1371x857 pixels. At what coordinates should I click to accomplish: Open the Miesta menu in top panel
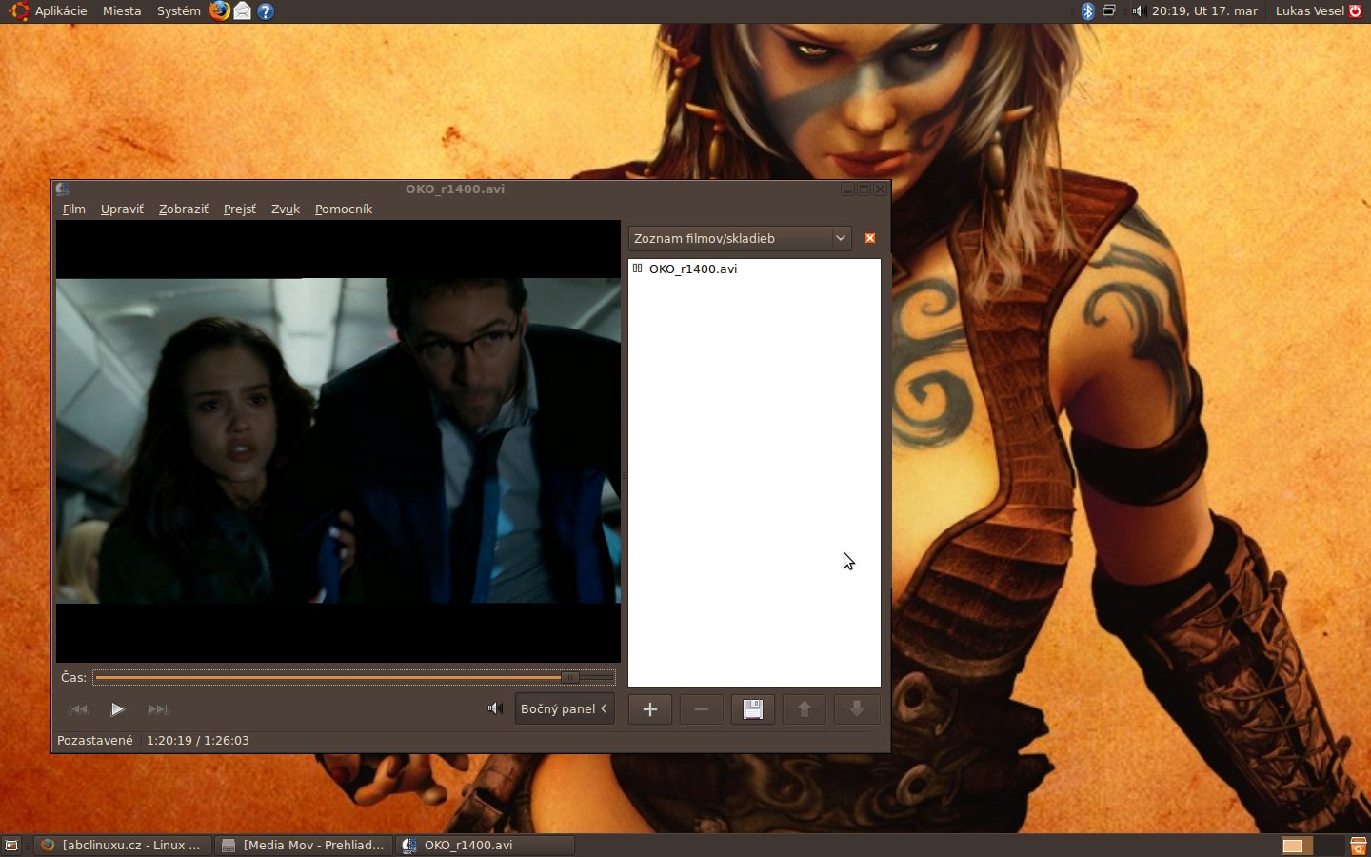[122, 11]
